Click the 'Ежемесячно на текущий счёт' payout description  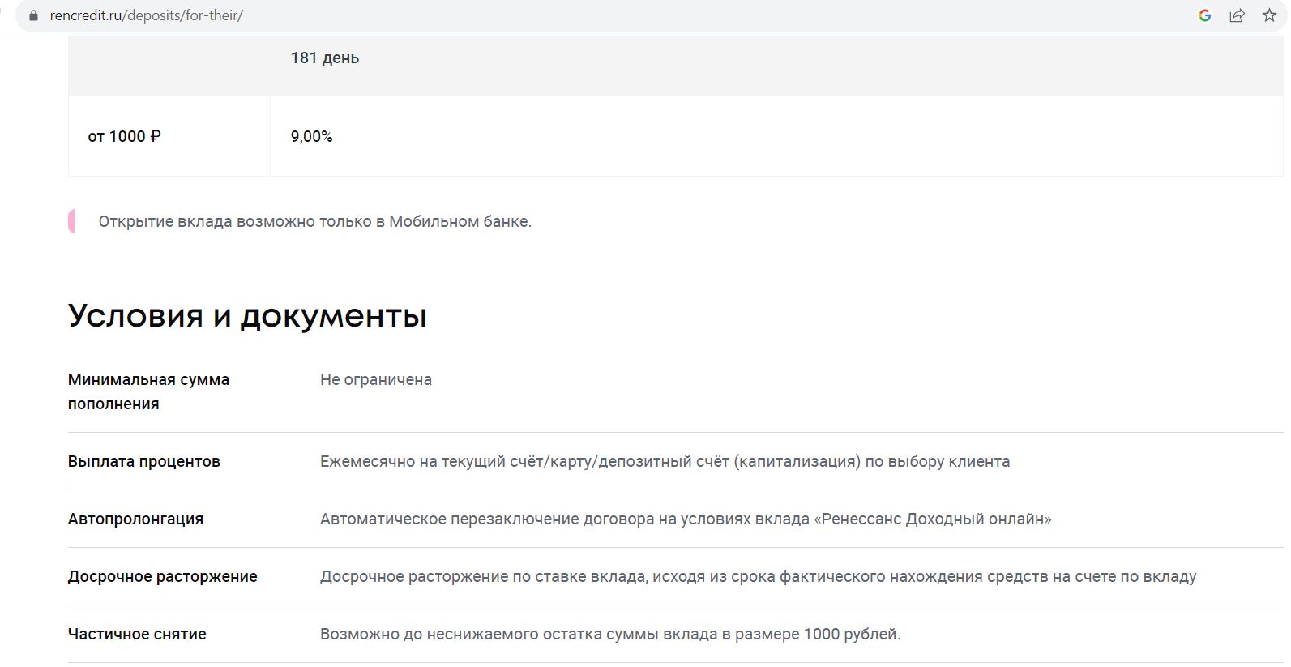(665, 461)
